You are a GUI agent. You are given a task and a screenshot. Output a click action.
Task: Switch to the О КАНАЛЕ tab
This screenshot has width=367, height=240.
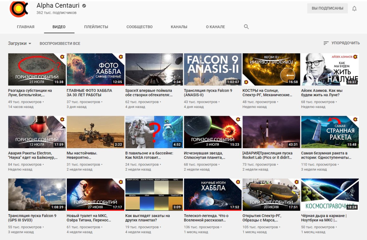tap(215, 27)
